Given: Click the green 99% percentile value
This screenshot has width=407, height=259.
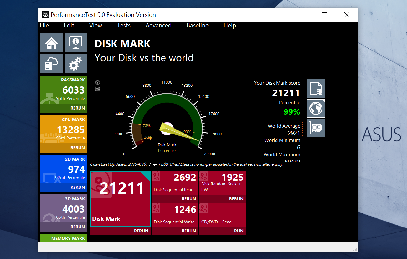Looking at the screenshot, I should point(292,112).
